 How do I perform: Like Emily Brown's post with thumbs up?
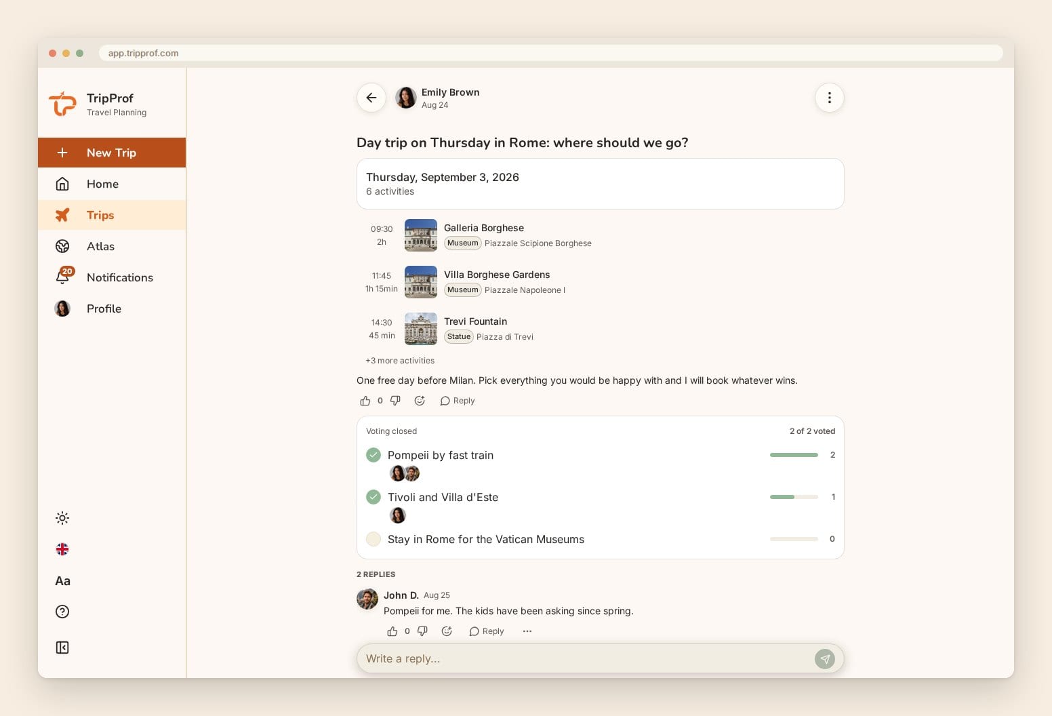click(x=365, y=401)
